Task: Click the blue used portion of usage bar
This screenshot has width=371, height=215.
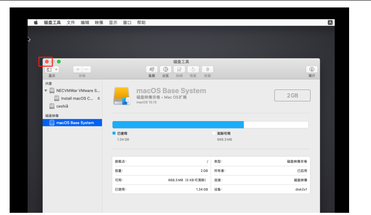Action: [x=178, y=125]
